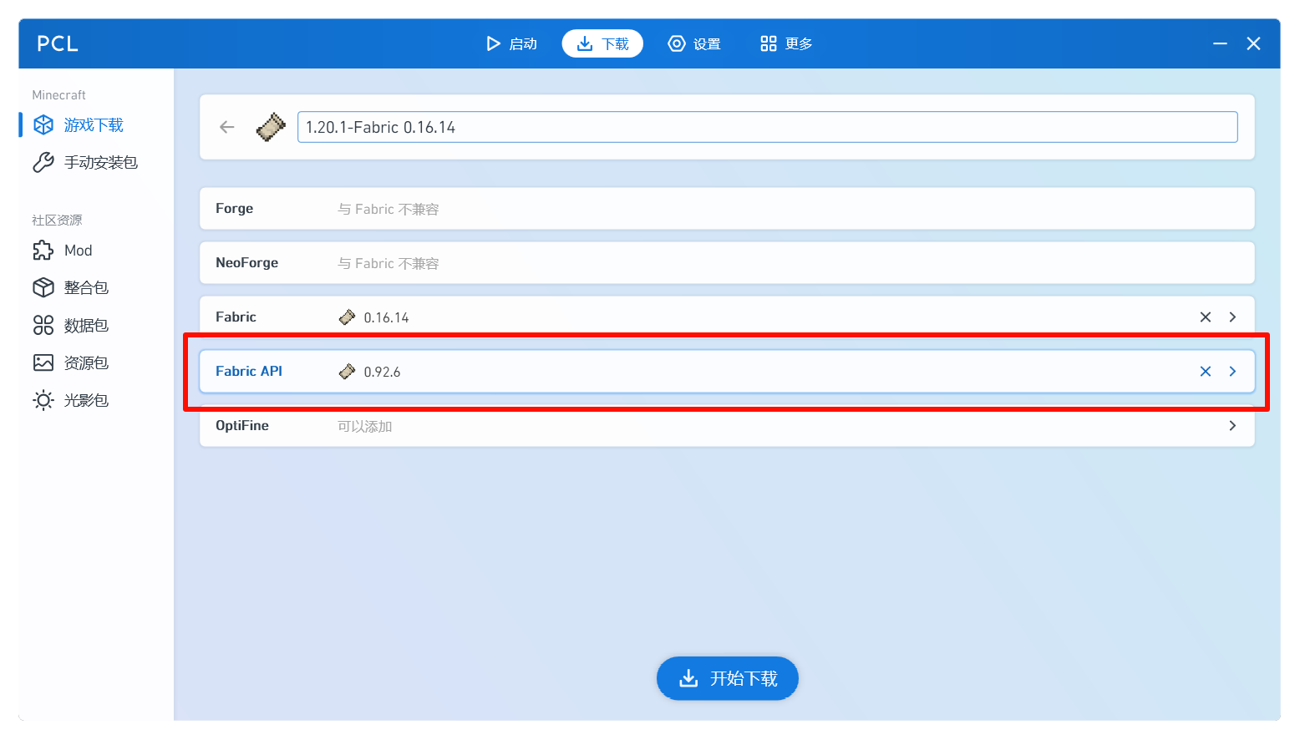The height and width of the screenshot is (740, 1300).
Task: Go back using the left arrow
Action: [x=227, y=127]
